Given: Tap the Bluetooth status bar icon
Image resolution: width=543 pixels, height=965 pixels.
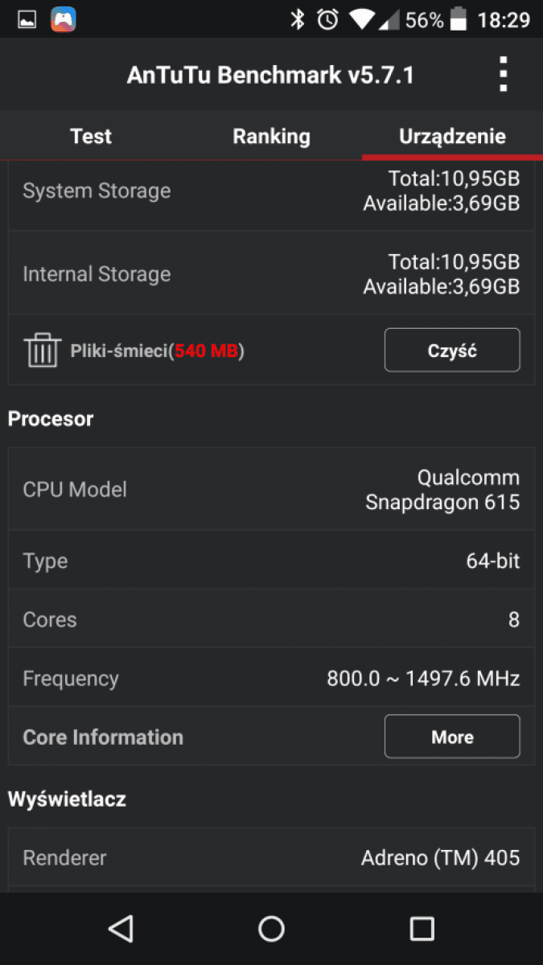Looking at the screenshot, I should point(298,19).
